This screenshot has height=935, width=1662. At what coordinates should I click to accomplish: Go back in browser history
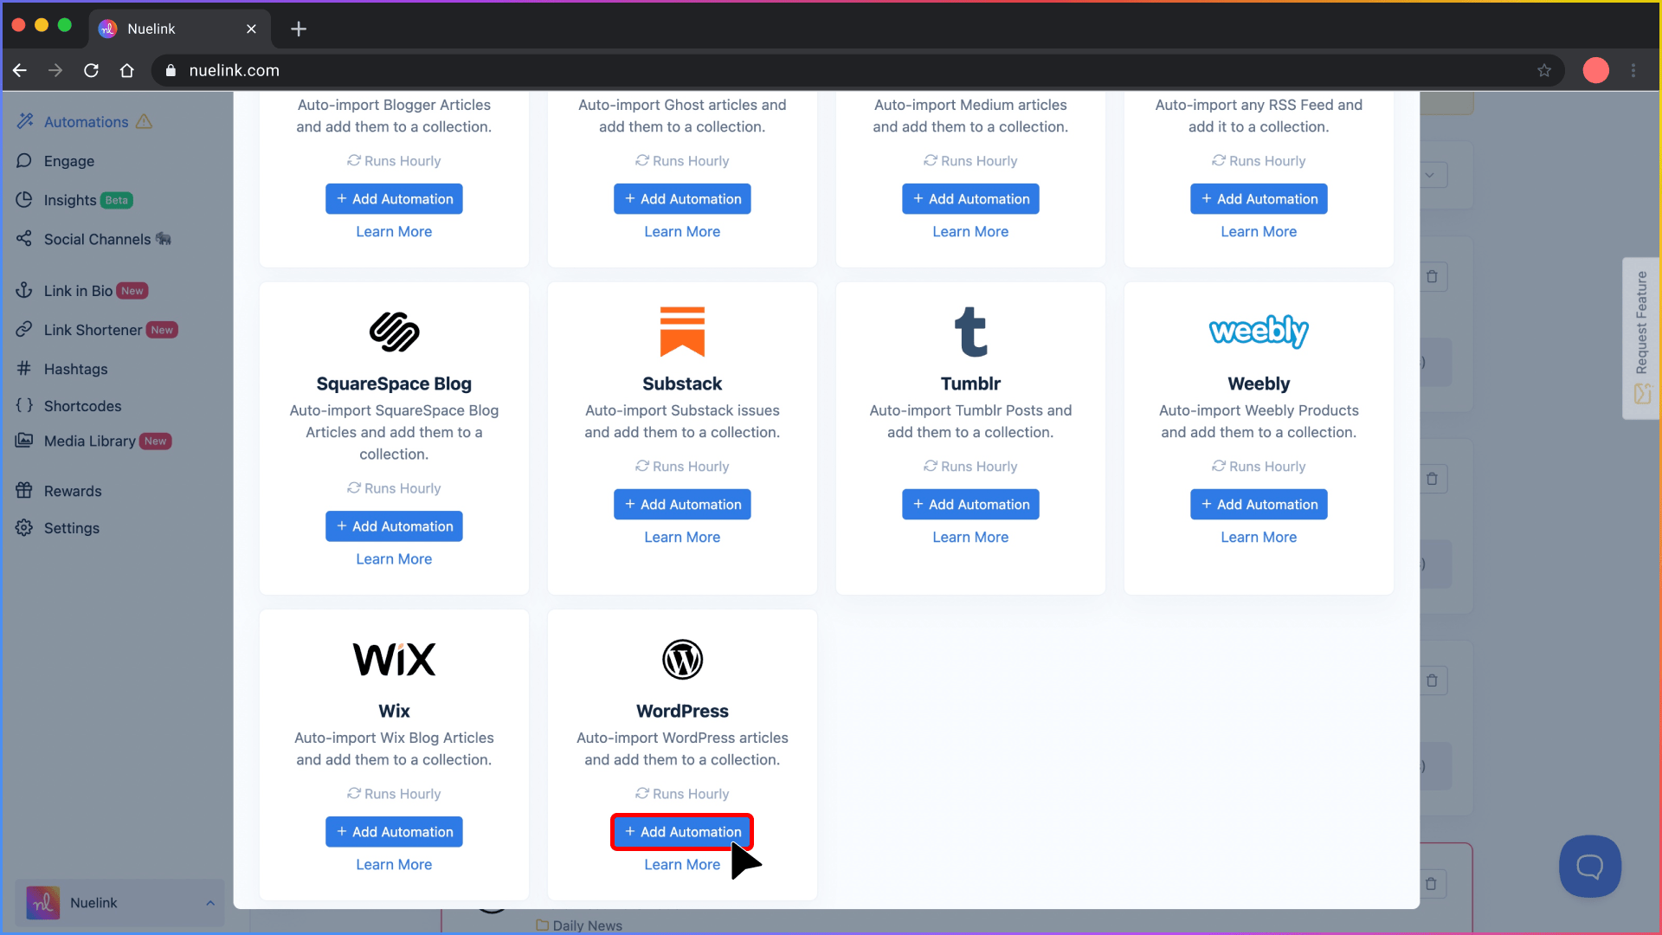pos(20,70)
